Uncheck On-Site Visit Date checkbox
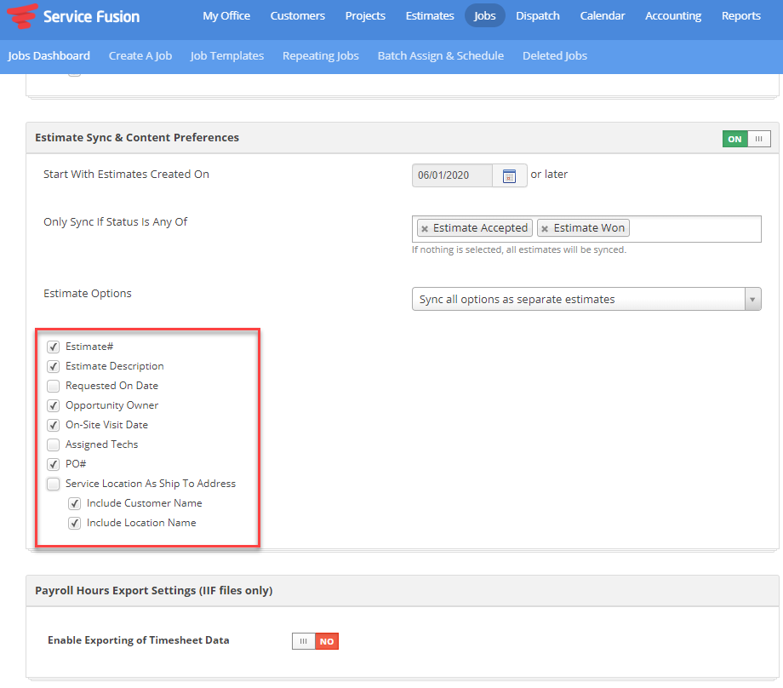The image size is (783, 688). coord(53,425)
